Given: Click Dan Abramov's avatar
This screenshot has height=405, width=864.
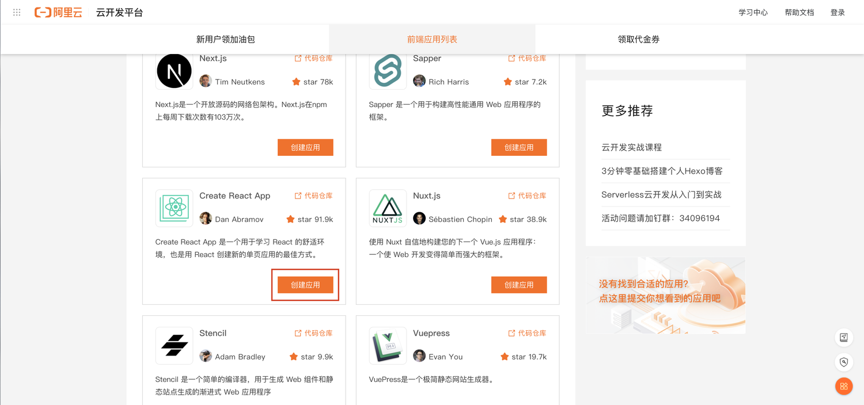Looking at the screenshot, I should (x=206, y=219).
